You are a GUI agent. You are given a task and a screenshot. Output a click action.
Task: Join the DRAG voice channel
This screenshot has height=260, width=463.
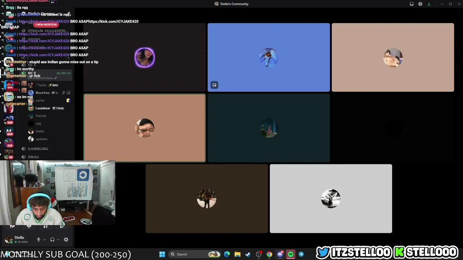[33, 157]
